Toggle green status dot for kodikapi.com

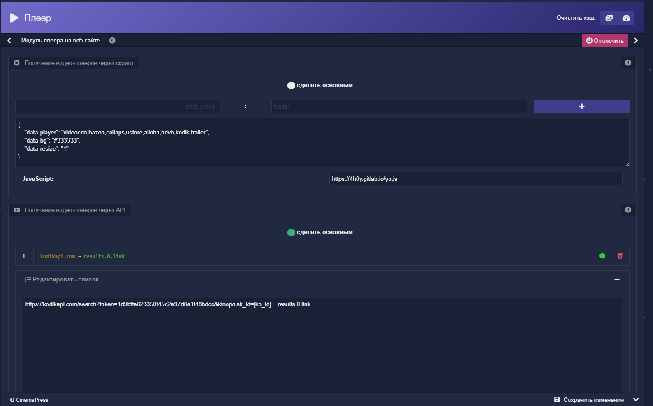click(602, 256)
